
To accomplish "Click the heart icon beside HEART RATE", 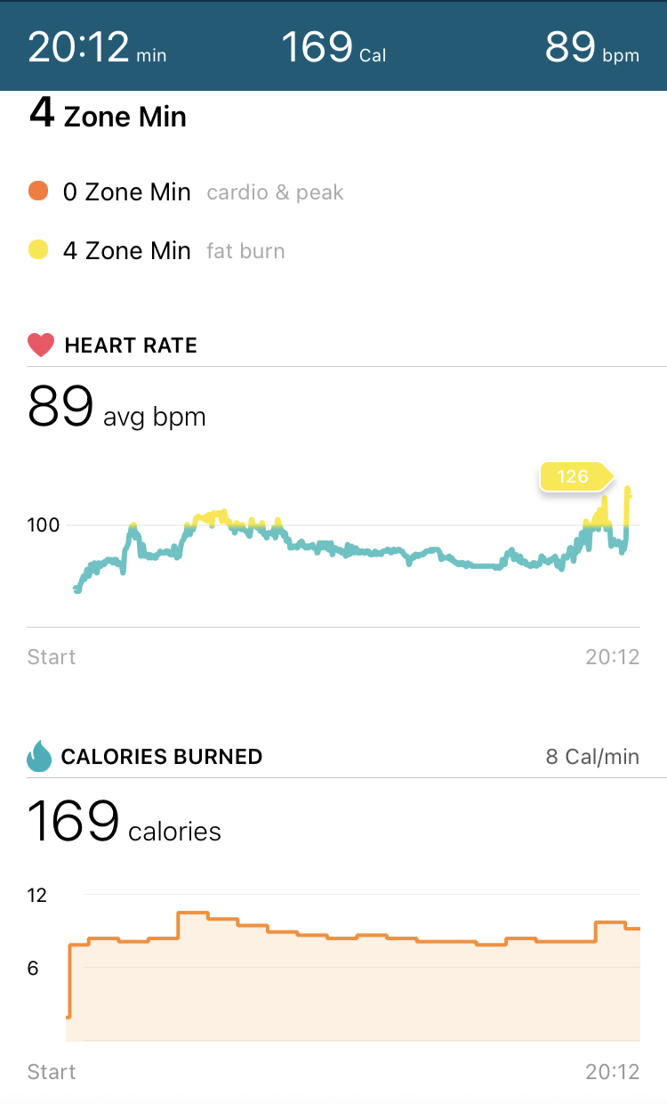I will [40, 345].
